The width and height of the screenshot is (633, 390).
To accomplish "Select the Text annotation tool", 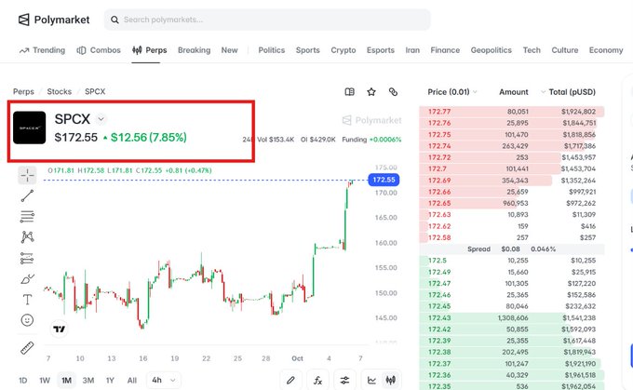I will coord(27,300).
